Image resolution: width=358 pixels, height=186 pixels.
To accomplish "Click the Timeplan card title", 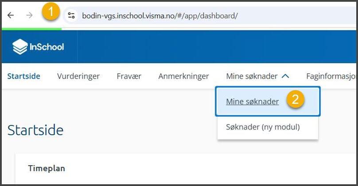I will (47, 168).
